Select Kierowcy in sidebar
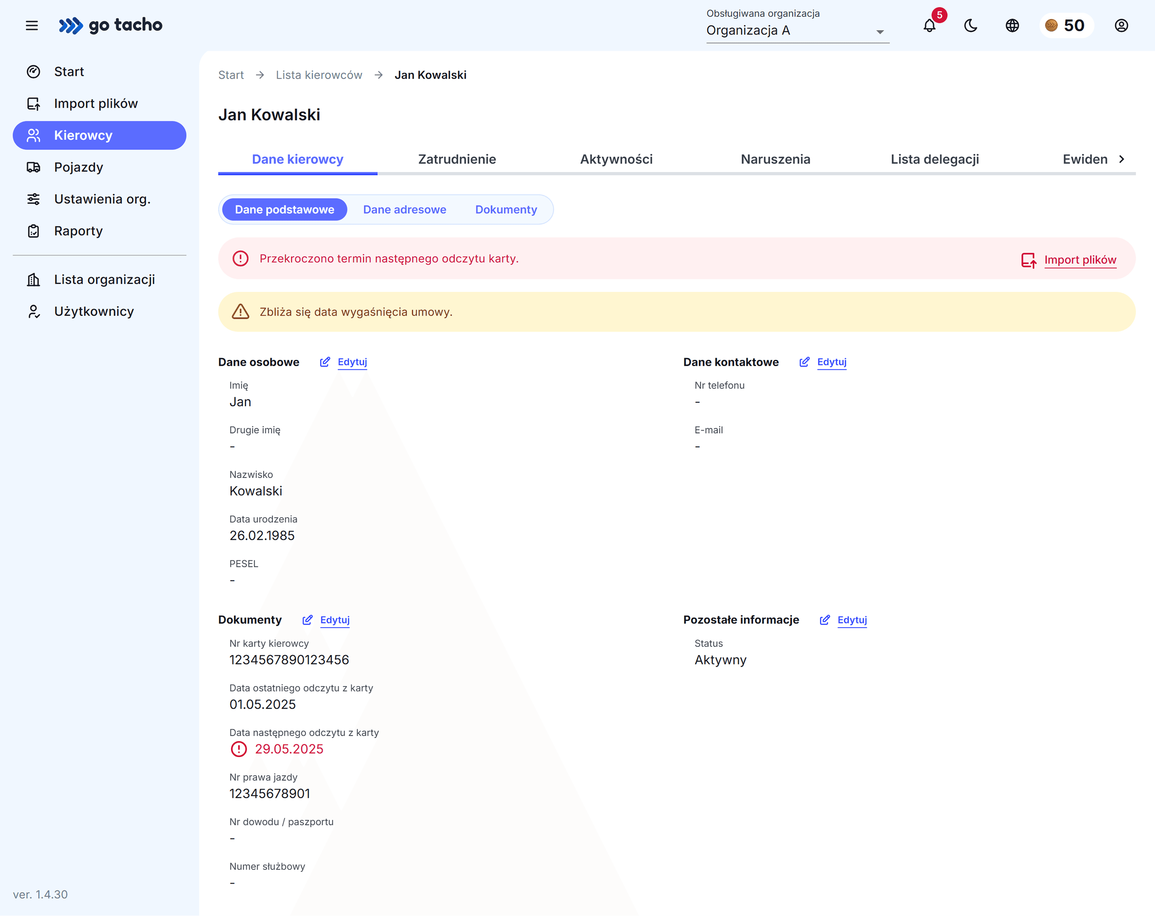1155x916 pixels. click(x=100, y=136)
